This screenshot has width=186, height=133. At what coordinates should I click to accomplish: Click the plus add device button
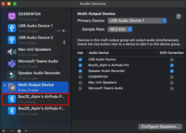pyautogui.click(x=3, y=131)
